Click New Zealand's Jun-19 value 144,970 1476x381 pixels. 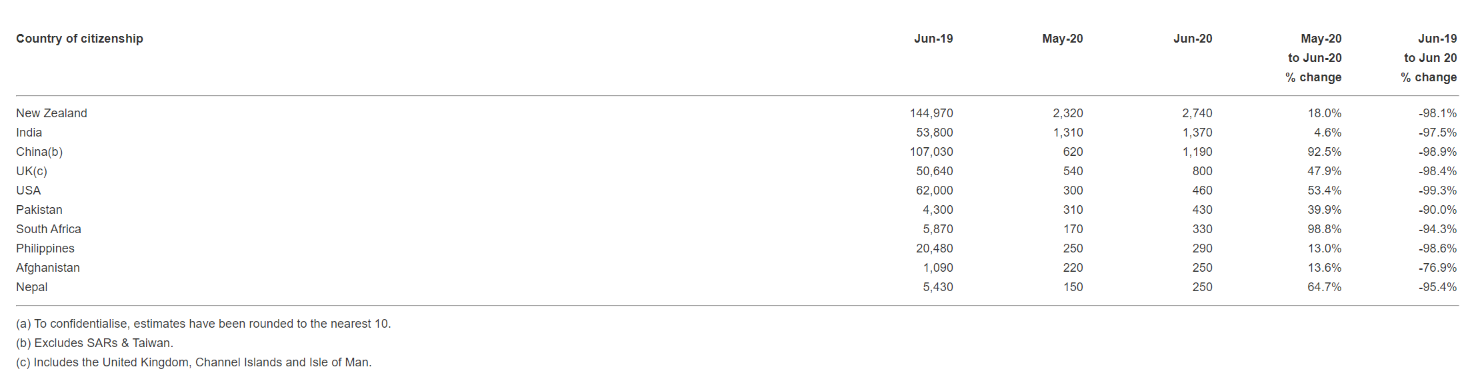(x=931, y=113)
